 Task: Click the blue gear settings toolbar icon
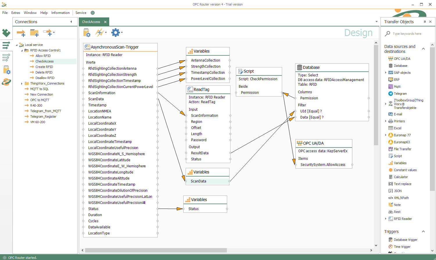[115, 33]
